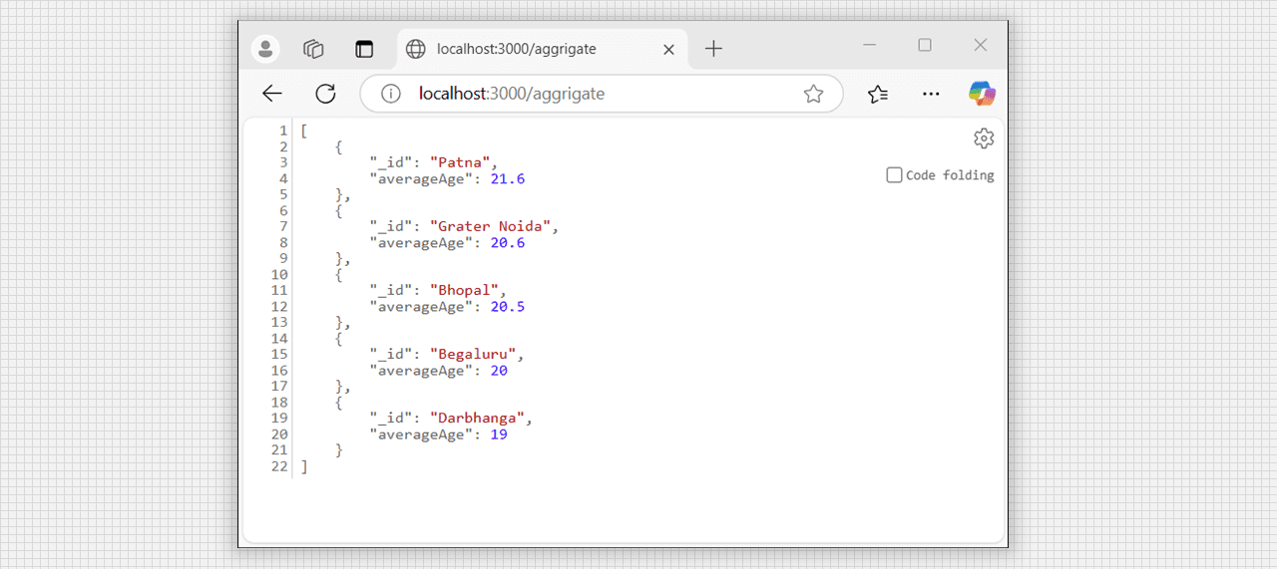The height and width of the screenshot is (569, 1277).
Task: Open the tab workspaces icon
Action: click(314, 49)
